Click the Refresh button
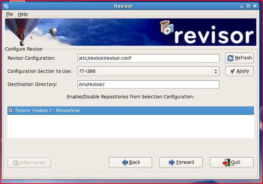263x184 pixels. point(239,58)
